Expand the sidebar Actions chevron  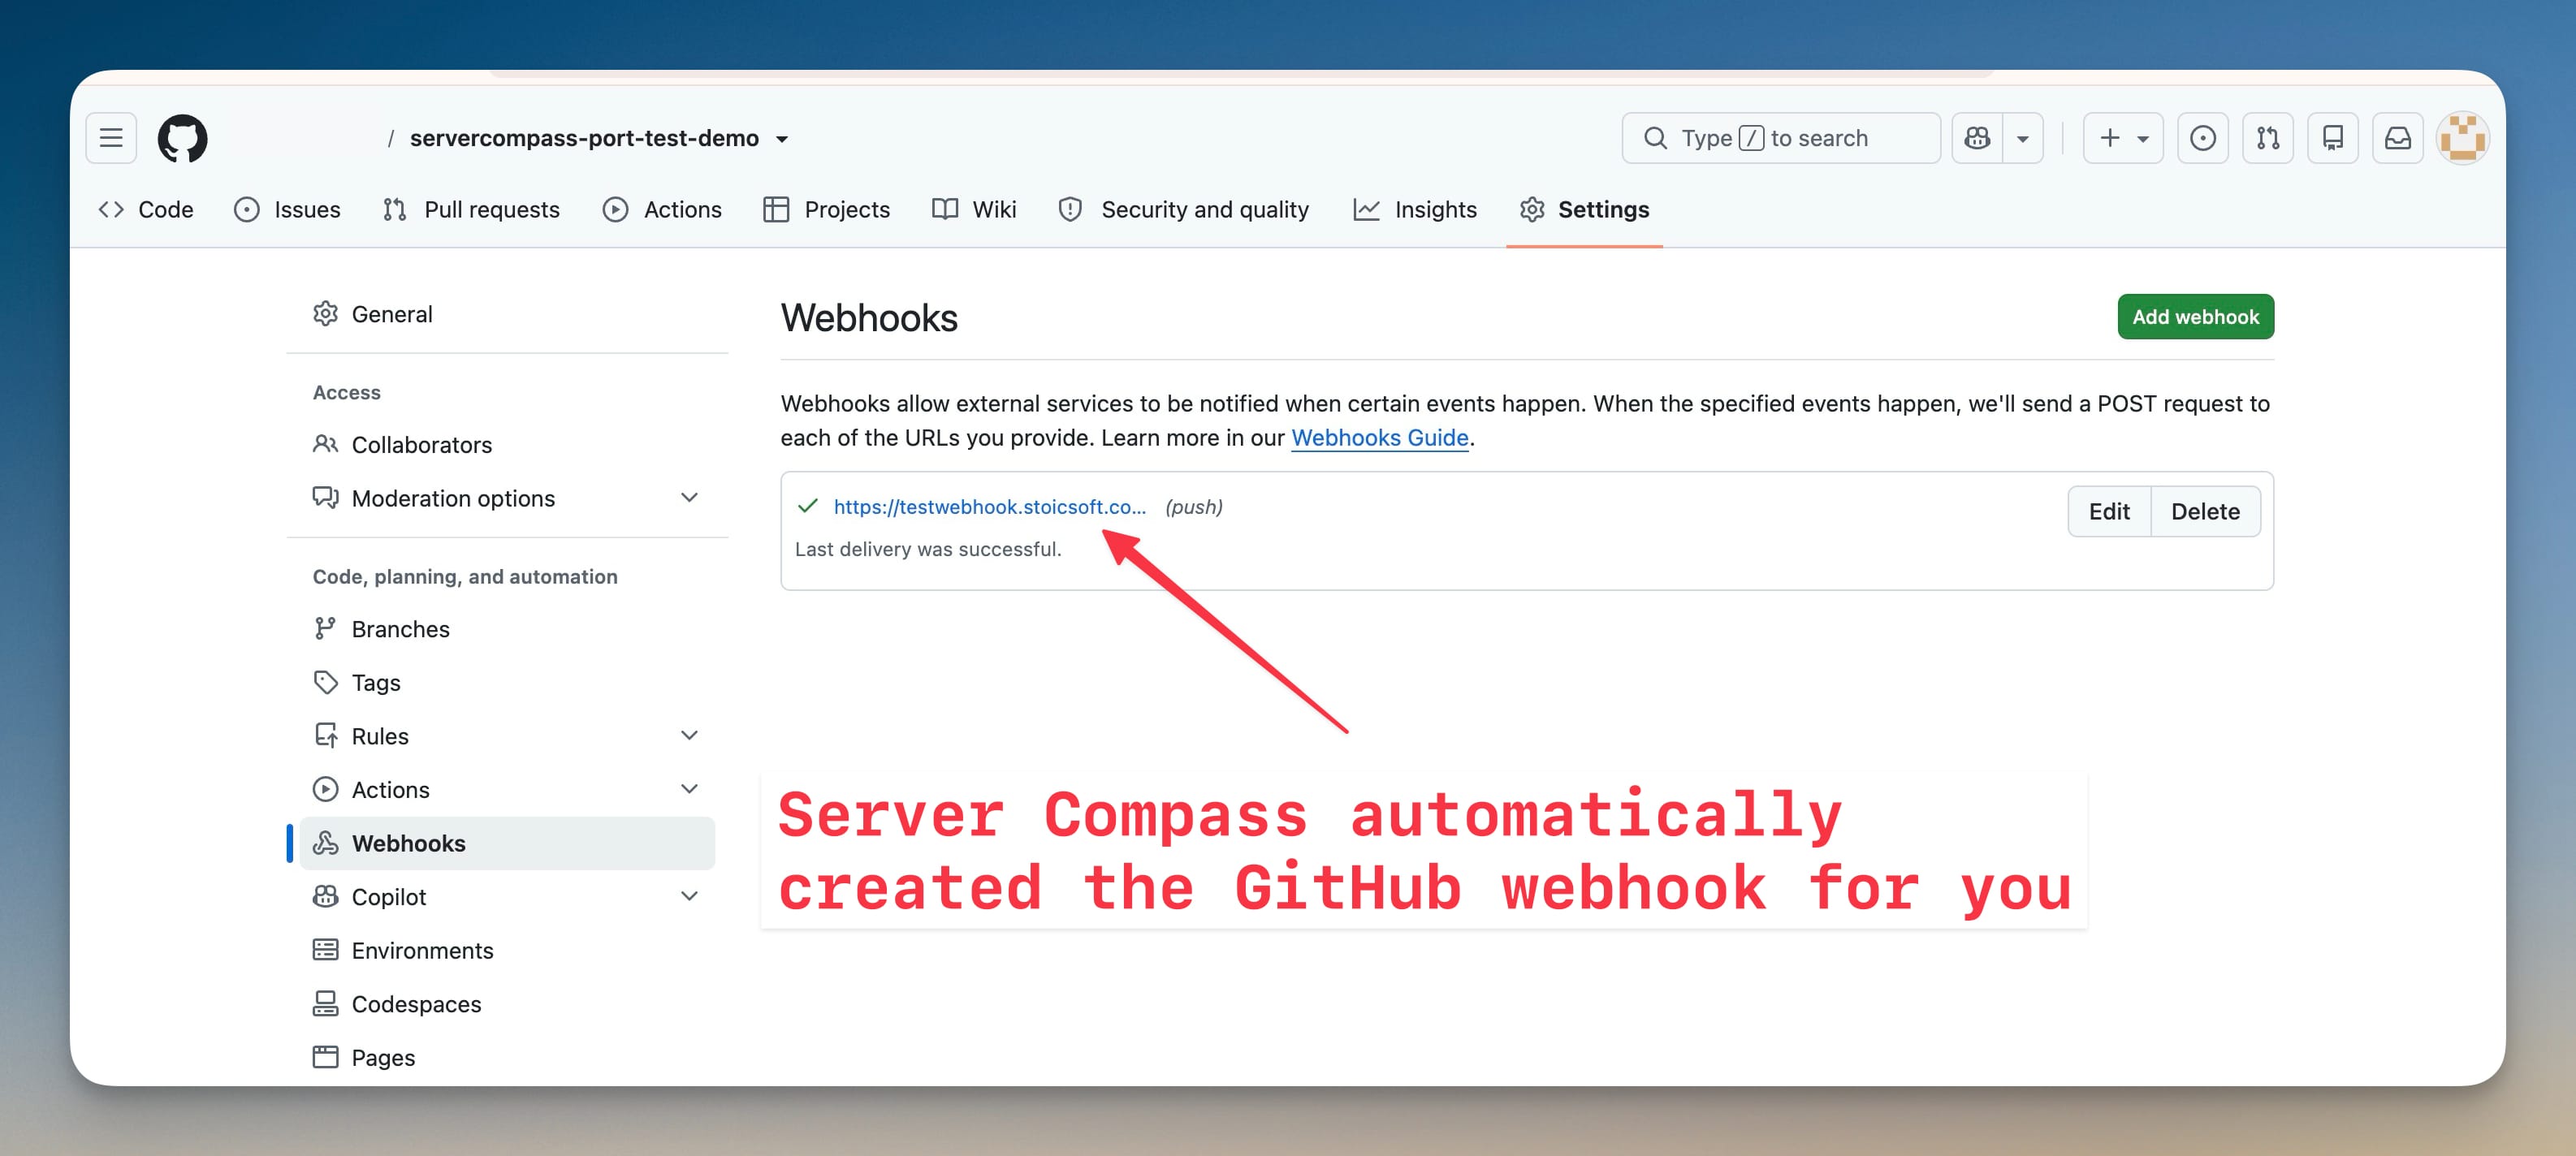point(689,789)
